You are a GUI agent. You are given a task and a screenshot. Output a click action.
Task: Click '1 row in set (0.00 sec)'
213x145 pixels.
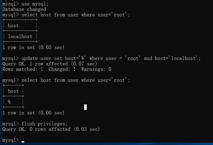[33, 113]
